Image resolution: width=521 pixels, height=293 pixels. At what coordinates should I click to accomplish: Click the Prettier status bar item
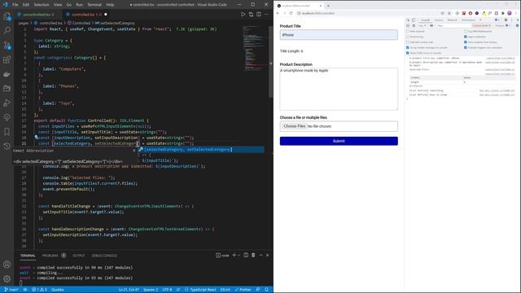[x=243, y=290]
